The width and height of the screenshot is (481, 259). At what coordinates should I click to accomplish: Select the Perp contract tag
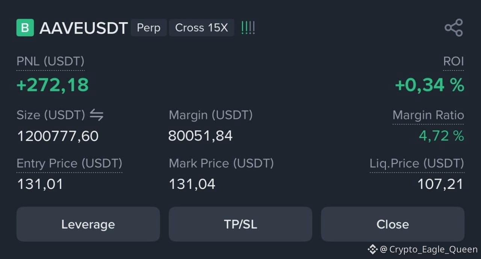149,28
